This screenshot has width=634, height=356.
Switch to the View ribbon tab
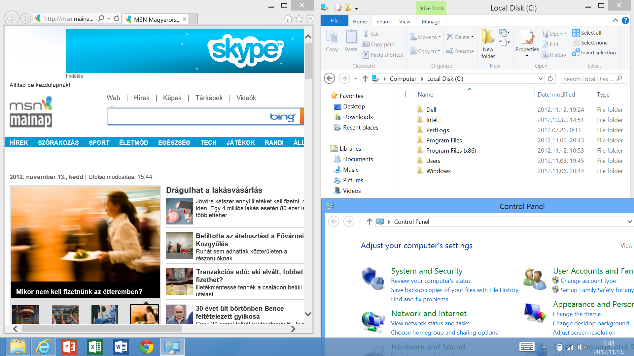pos(405,21)
